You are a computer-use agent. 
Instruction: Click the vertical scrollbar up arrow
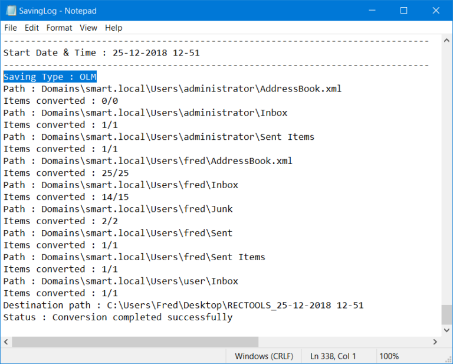pyautogui.click(x=447, y=41)
